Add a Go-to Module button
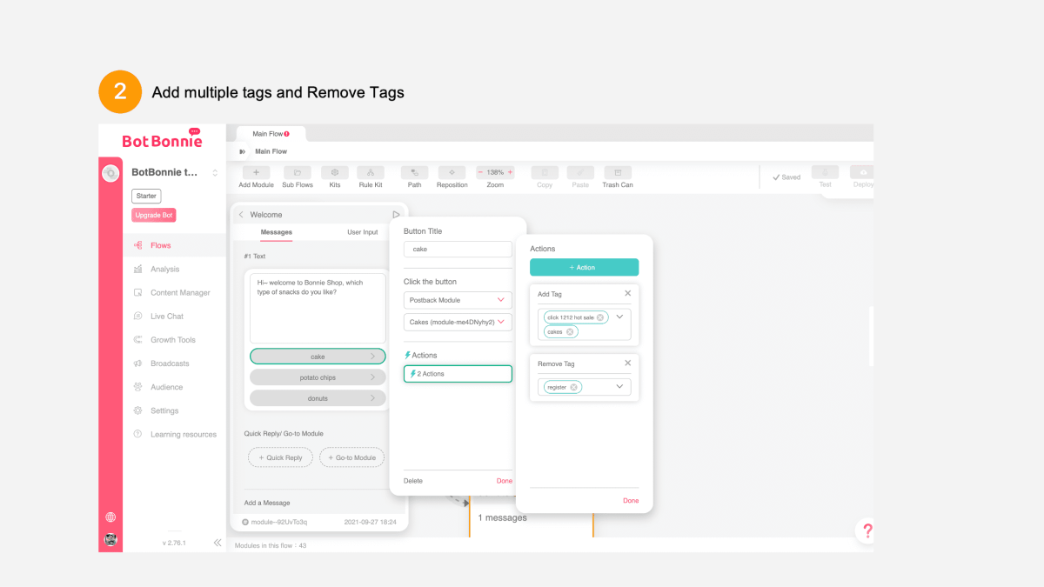This screenshot has width=1044, height=587. [x=352, y=457]
